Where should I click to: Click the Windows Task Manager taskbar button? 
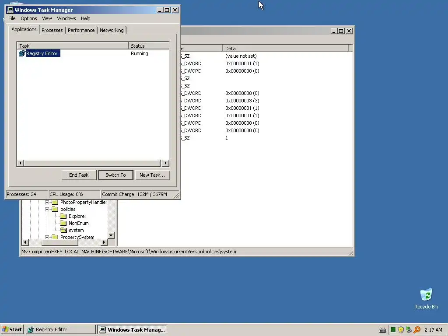pos(132,329)
